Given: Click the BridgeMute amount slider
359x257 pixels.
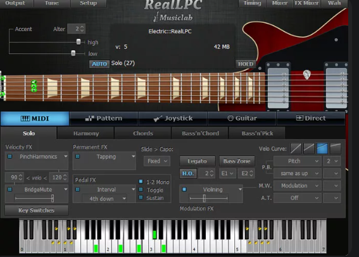Looking at the screenshot, I should pos(34,198).
